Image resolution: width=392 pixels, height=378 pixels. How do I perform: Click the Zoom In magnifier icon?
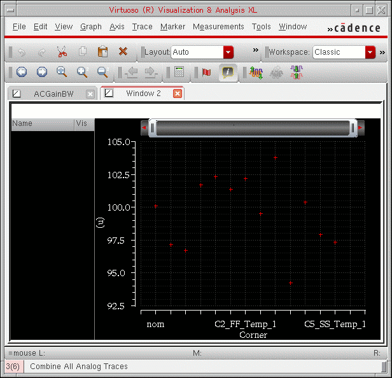(82, 73)
